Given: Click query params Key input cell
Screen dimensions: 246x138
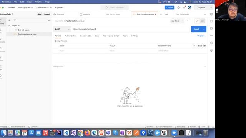Looking at the screenshot, I should 83,51.
